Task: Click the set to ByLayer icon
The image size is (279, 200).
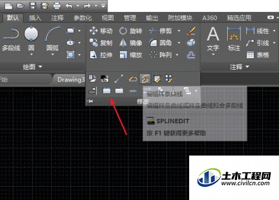Action: 93,78
